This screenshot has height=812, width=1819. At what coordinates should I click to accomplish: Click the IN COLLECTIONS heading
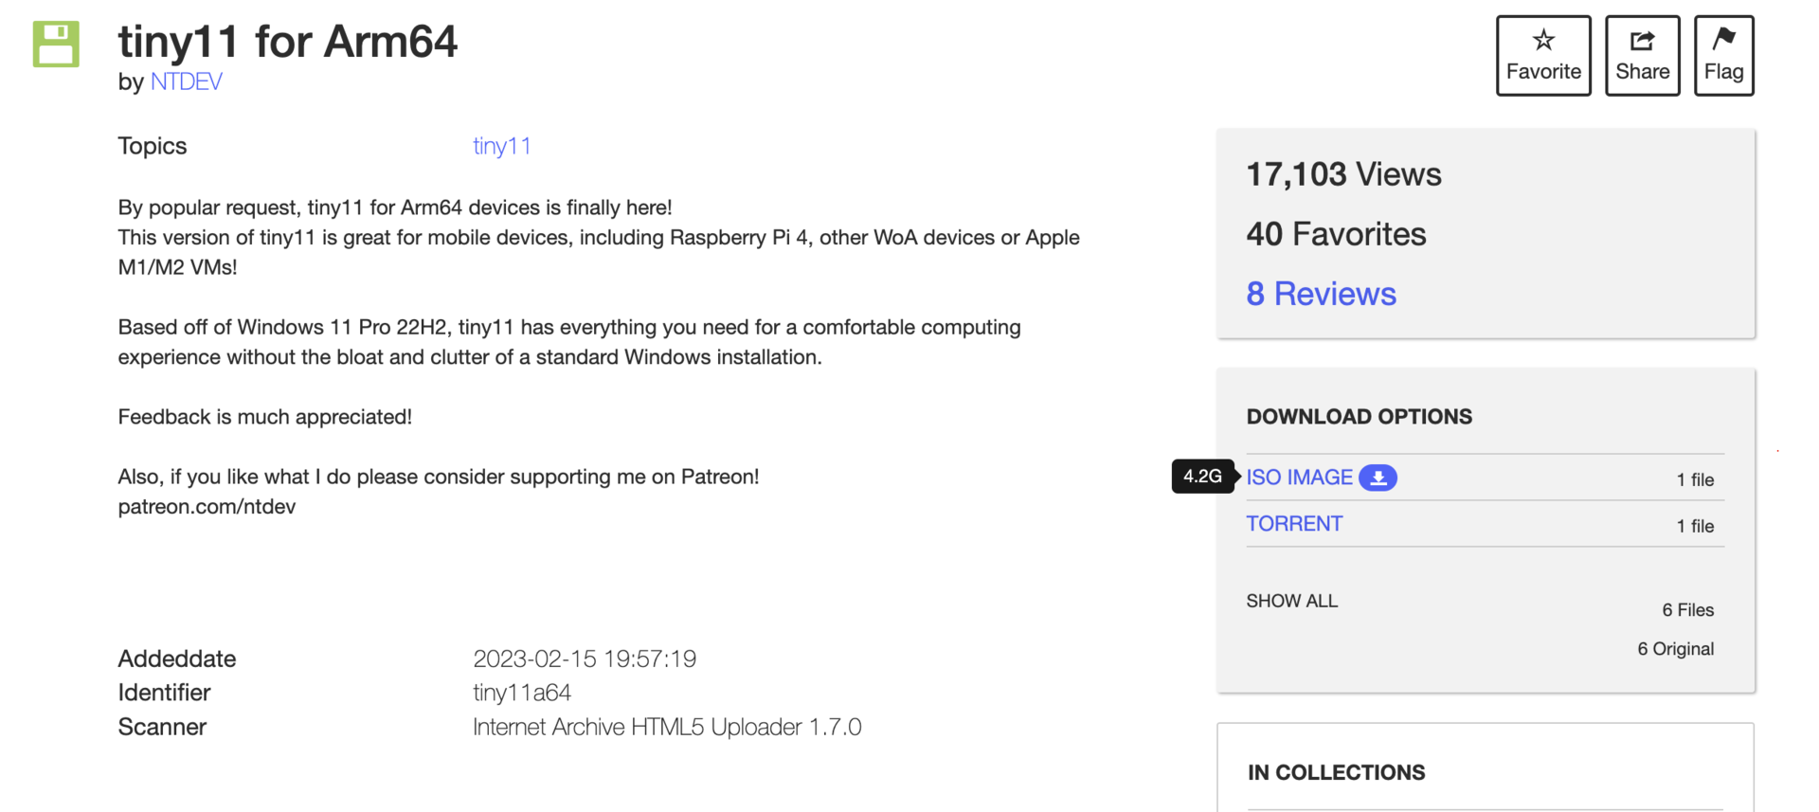pos(1336,772)
